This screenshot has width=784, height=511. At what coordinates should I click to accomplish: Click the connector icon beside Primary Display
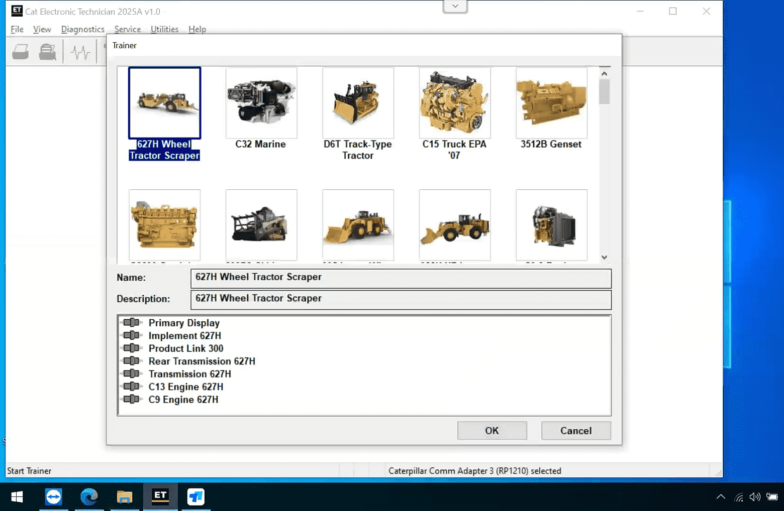point(132,323)
